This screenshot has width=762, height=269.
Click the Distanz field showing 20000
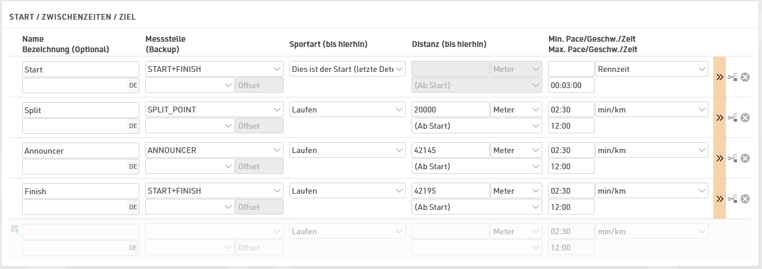click(450, 110)
